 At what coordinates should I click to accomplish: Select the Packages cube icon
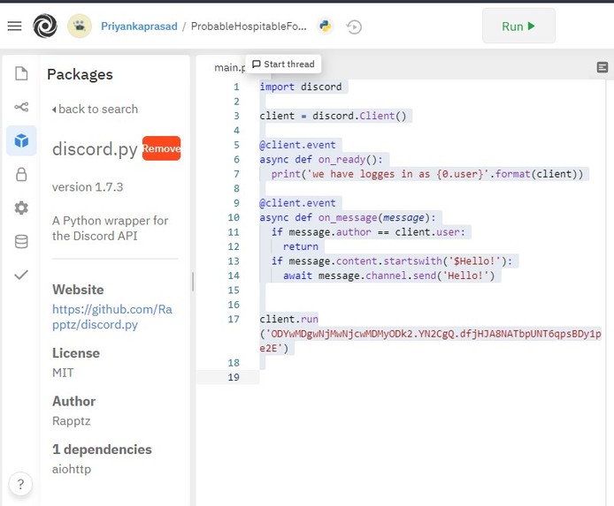[x=21, y=140]
